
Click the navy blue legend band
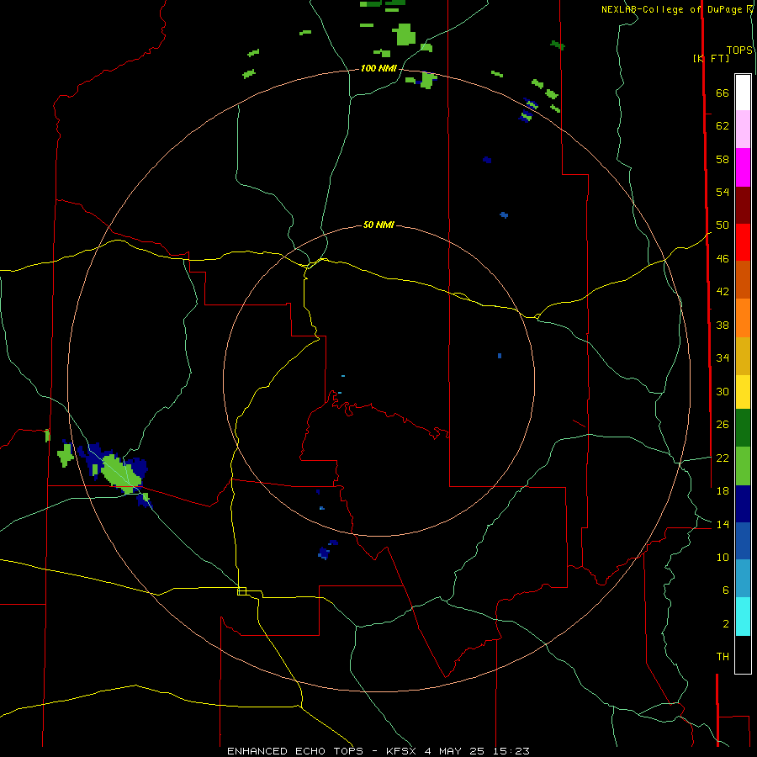pos(743,504)
